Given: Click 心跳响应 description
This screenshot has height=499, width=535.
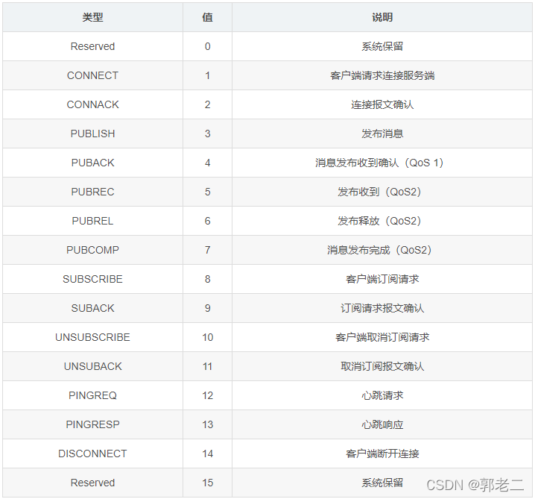Looking at the screenshot, I should [x=382, y=424].
